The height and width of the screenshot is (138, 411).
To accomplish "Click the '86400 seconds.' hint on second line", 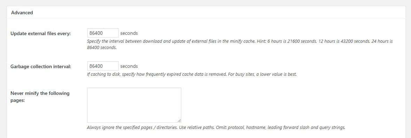I will (102, 48).
